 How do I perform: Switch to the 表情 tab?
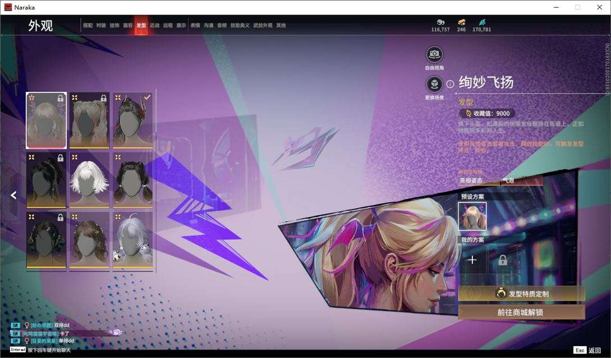[x=195, y=25]
